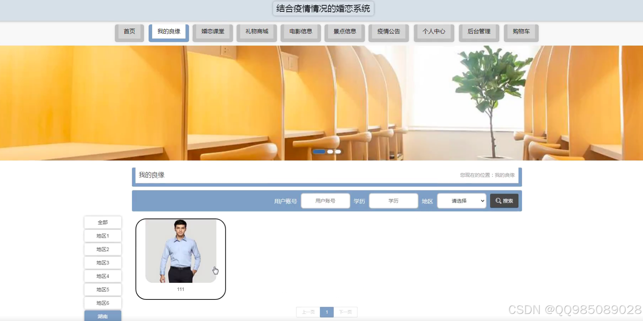This screenshot has height=321, width=643.
Task: Select the 地区3 region filter
Action: 103,262
